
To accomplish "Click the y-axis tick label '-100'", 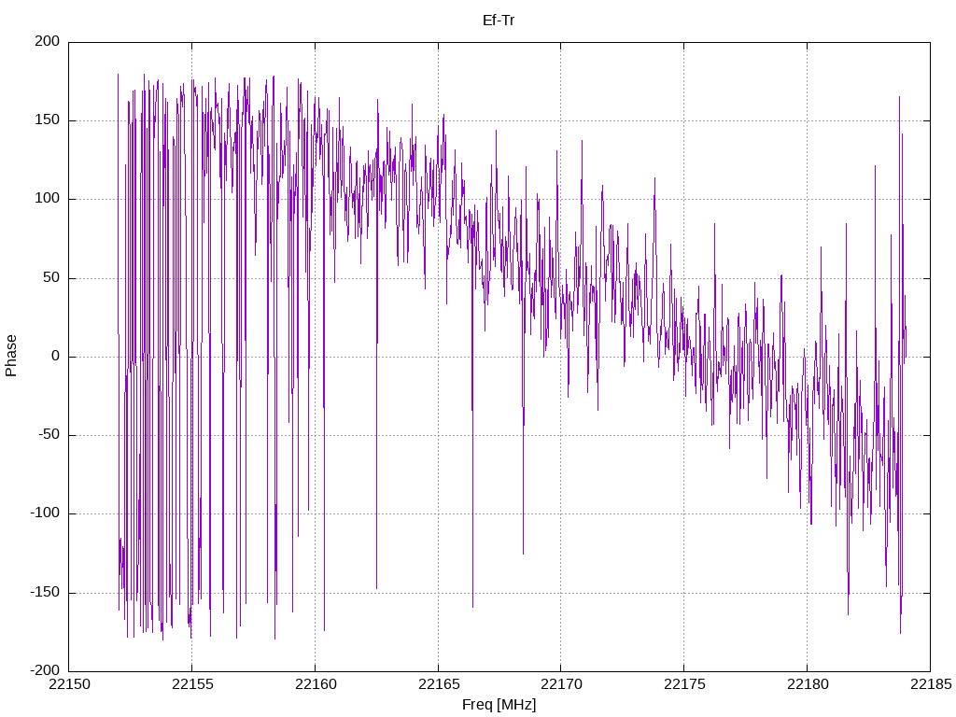I will [45, 513].
